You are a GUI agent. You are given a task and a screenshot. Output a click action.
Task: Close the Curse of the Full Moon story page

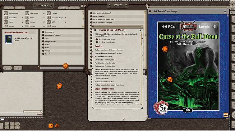tap(142, 27)
